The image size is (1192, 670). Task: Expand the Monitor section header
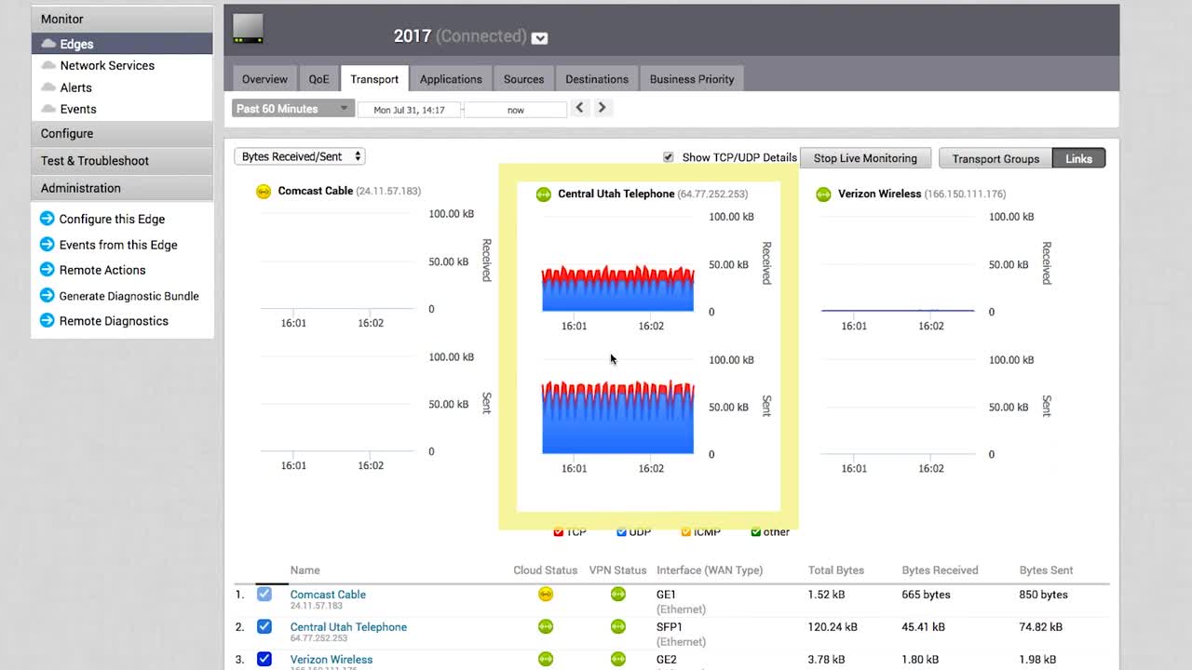click(122, 19)
